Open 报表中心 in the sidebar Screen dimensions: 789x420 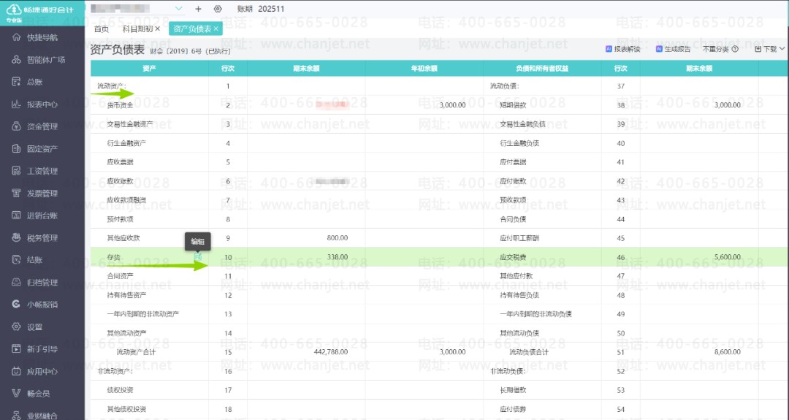click(42, 104)
